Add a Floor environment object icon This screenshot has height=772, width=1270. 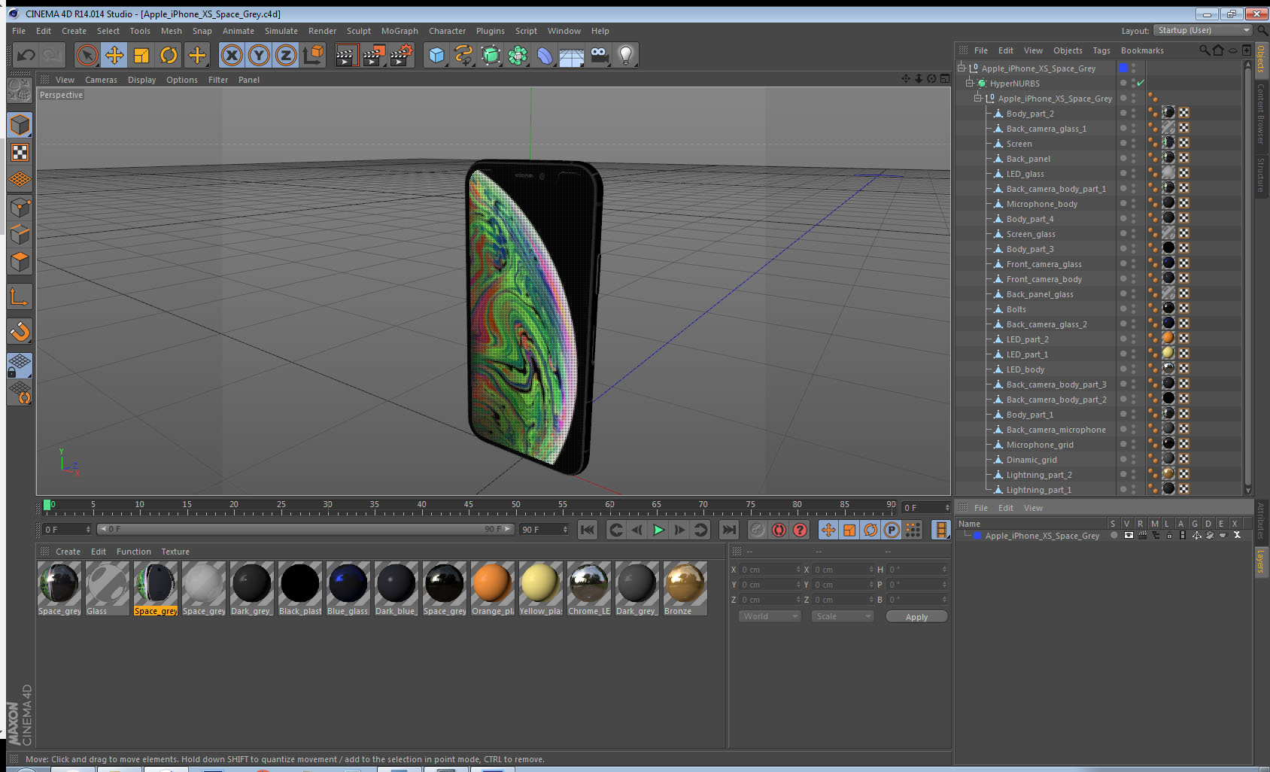click(x=572, y=55)
